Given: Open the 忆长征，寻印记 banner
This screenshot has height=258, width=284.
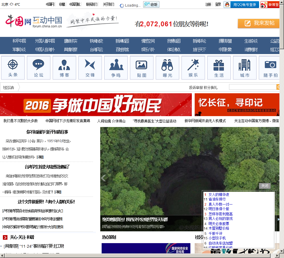Looking at the screenshot, I should (x=237, y=105).
